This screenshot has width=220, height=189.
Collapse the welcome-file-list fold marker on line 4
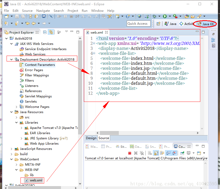(x=94, y=53)
